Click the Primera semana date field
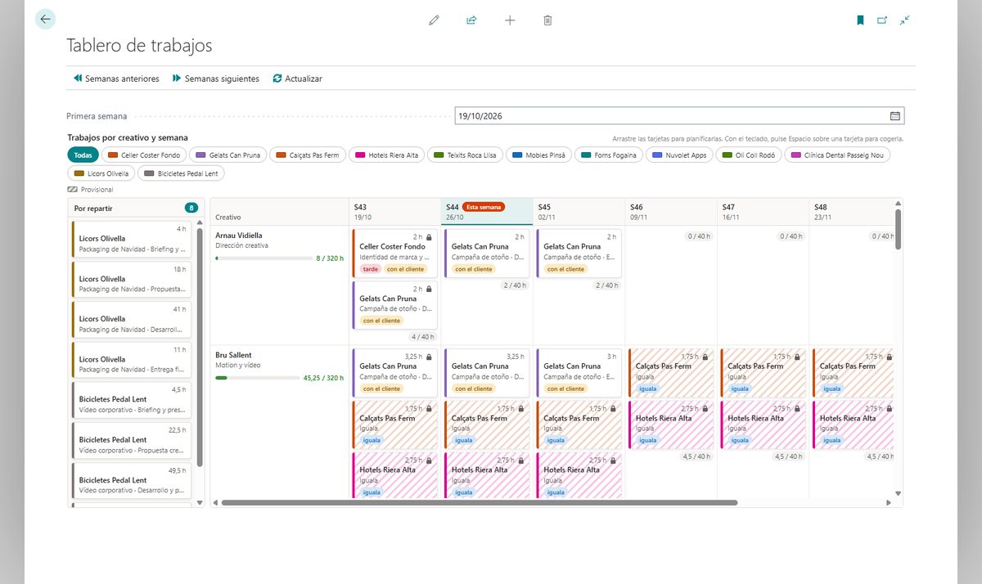This screenshot has height=584, width=982. point(679,115)
